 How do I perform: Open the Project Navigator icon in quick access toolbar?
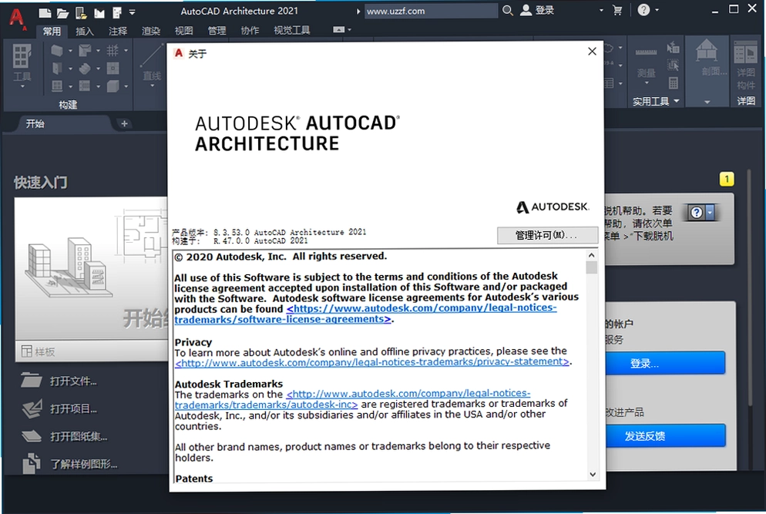[99, 12]
